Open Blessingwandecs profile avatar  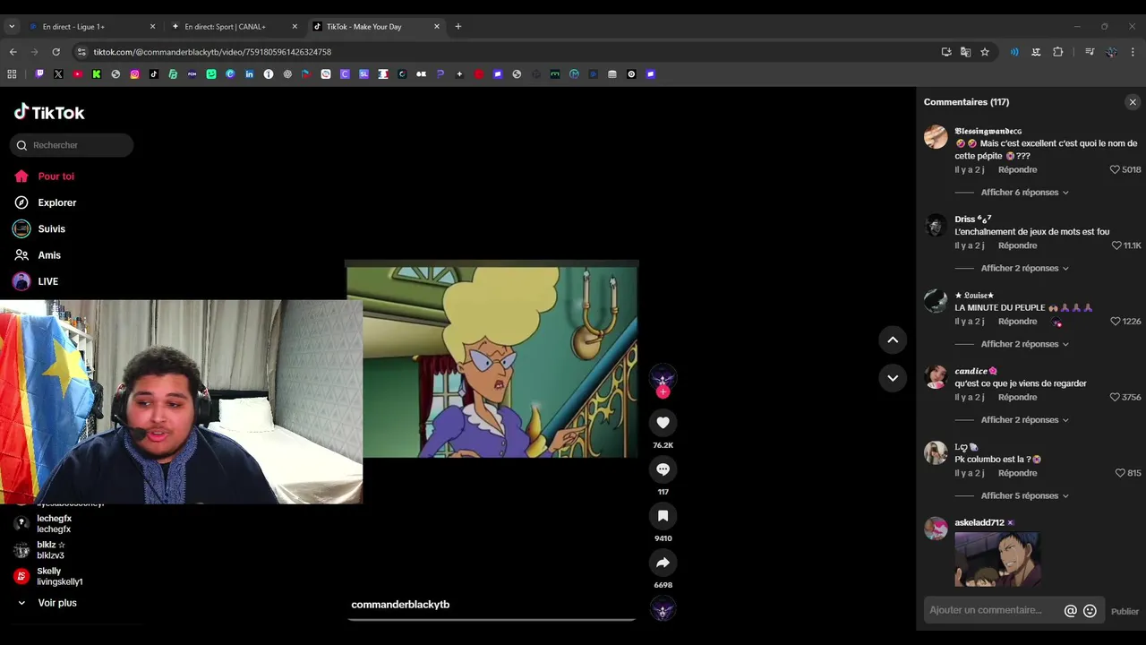(x=936, y=136)
